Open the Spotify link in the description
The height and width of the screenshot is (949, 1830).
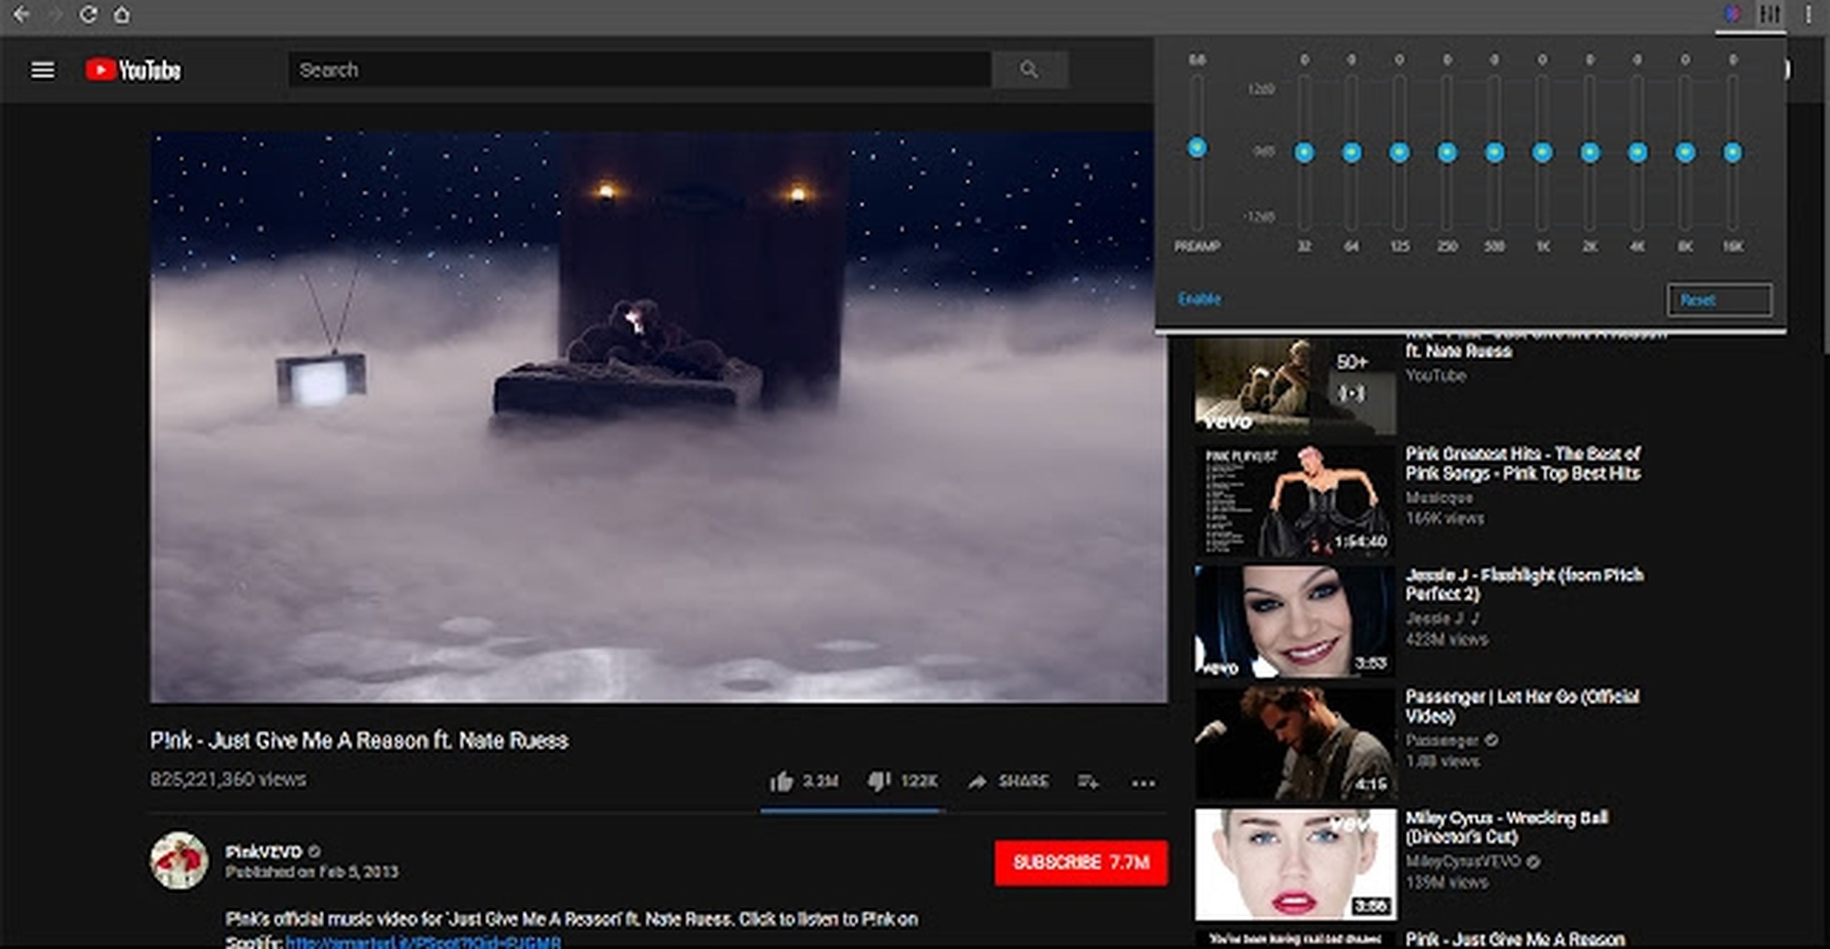click(423, 943)
